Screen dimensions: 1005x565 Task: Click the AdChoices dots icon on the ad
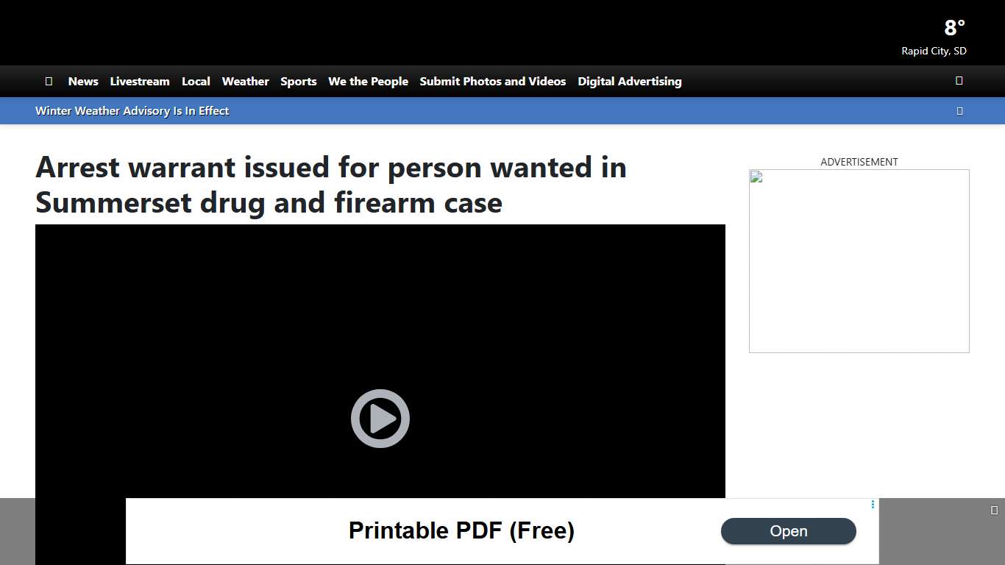coord(873,505)
